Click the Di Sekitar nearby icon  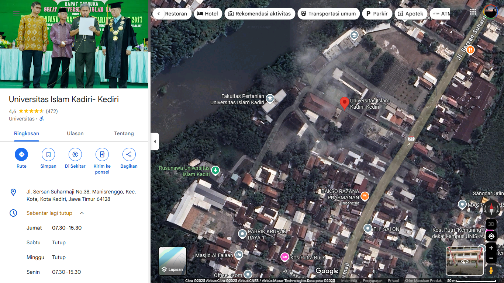coord(75,154)
